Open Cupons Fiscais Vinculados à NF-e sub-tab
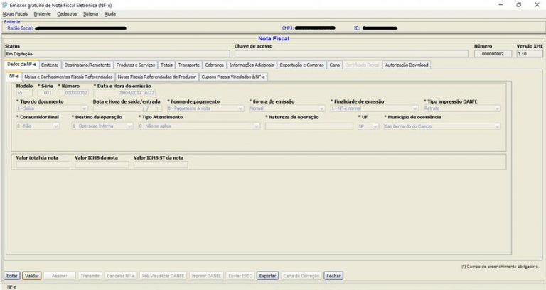This screenshot has width=546, height=290. point(233,77)
